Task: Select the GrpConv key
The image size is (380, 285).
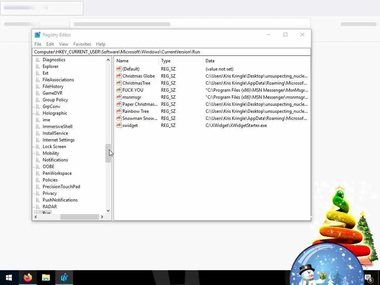Action: click(51, 107)
